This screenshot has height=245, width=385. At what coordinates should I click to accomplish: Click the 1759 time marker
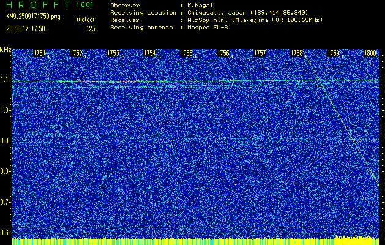[334, 53]
